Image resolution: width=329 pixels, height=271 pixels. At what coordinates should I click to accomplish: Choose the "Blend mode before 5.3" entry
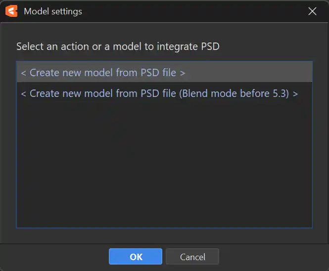click(x=159, y=93)
